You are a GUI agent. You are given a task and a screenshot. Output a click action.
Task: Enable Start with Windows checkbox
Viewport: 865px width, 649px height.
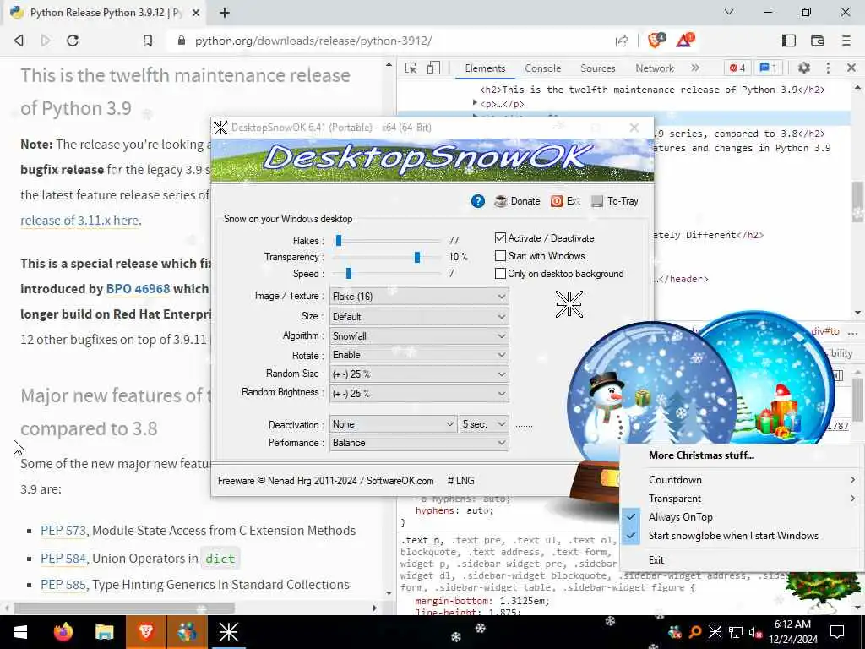click(500, 256)
